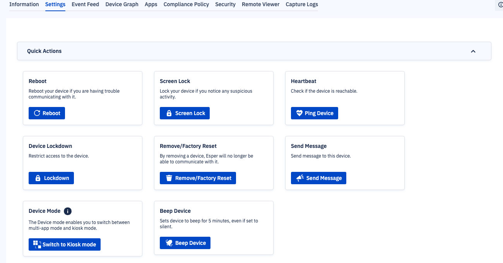This screenshot has width=503, height=263.
Task: Select the trash icon on Remove/Factory Reset
Action: [168, 178]
